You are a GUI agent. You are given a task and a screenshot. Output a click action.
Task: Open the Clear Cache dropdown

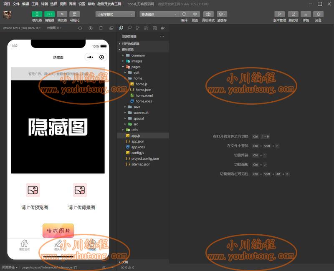click(222, 14)
